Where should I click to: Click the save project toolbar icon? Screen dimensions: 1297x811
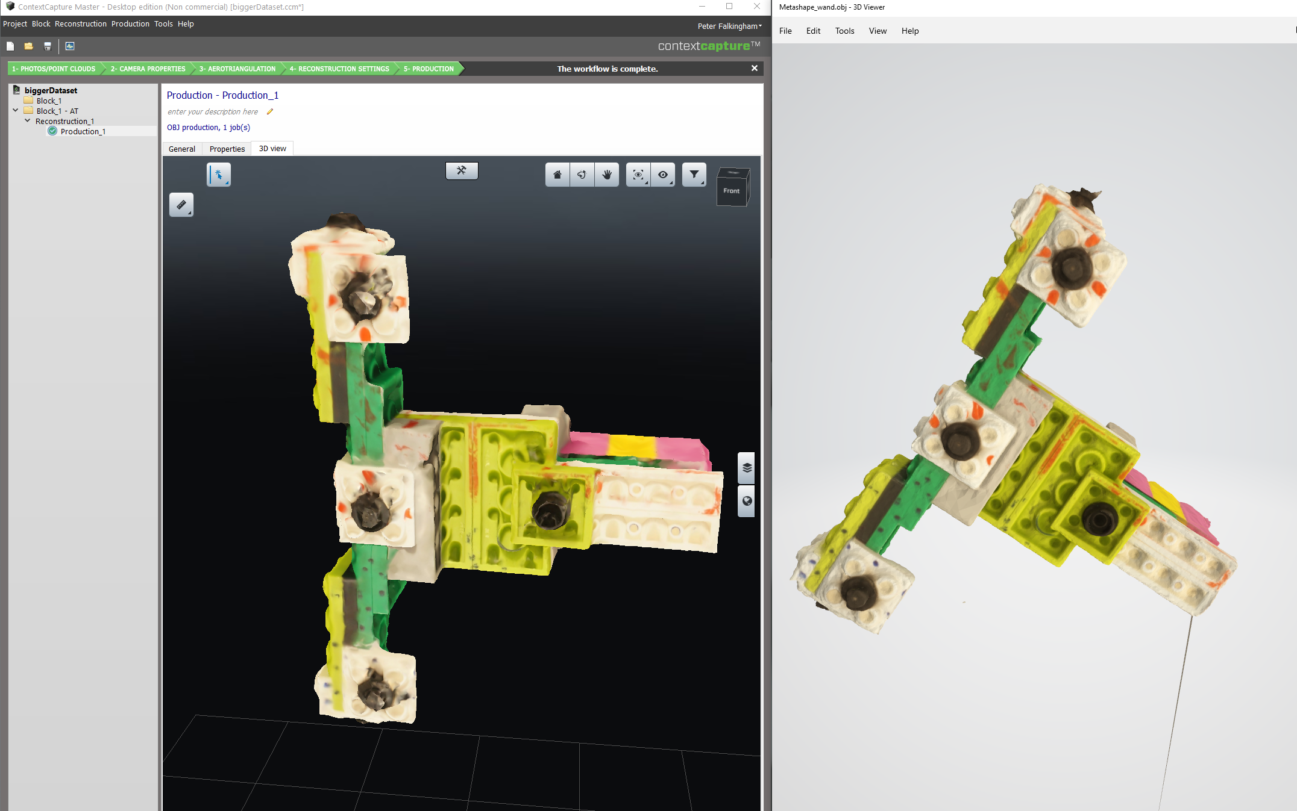pyautogui.click(x=48, y=46)
